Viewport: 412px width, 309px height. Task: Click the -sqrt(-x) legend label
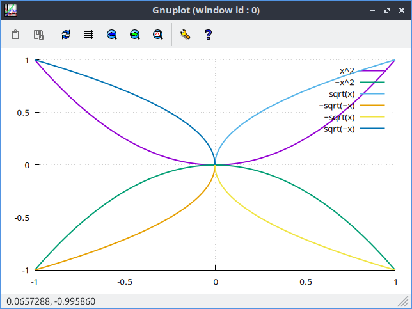pyautogui.click(x=337, y=106)
